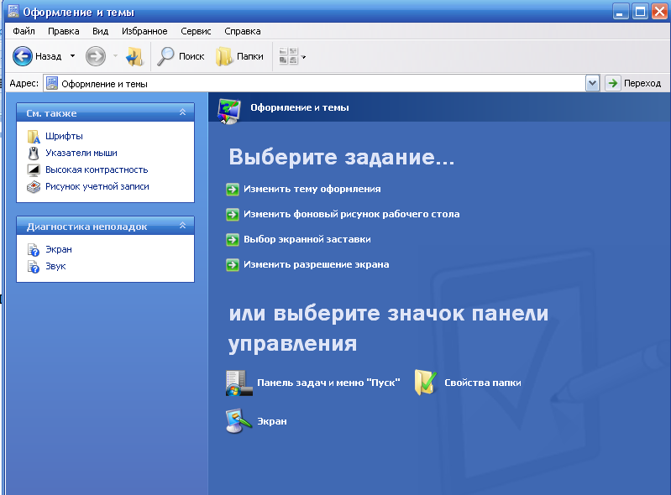The height and width of the screenshot is (495, 671).
Task: Click the Display troubleshooter icon
Action: (34, 250)
